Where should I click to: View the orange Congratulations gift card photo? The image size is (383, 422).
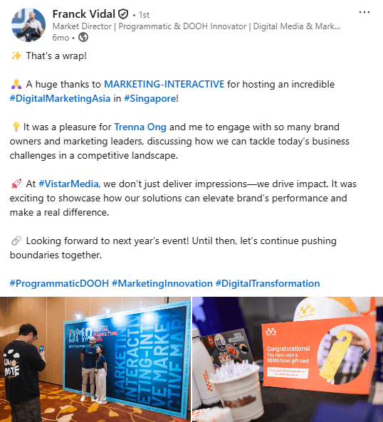(288, 359)
